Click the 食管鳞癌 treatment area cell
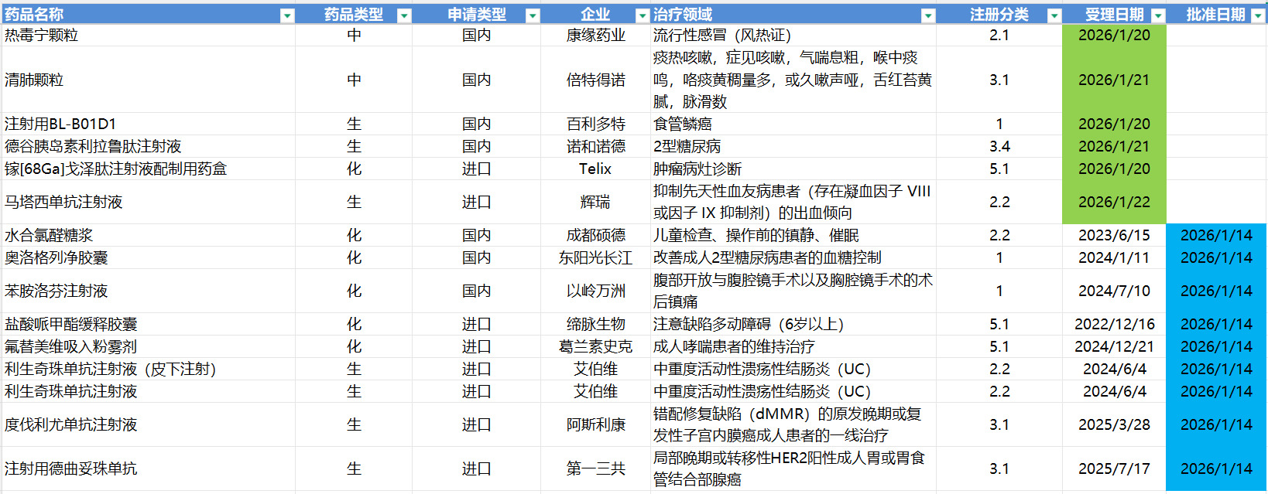 [x=683, y=124]
